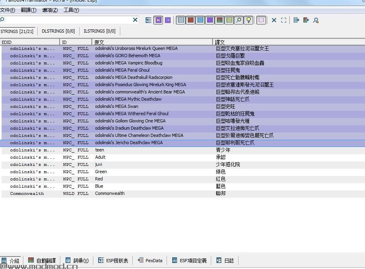This screenshot has height=269, width=365.
Task: Click the blue X toolbar icon
Action: click(274, 20)
